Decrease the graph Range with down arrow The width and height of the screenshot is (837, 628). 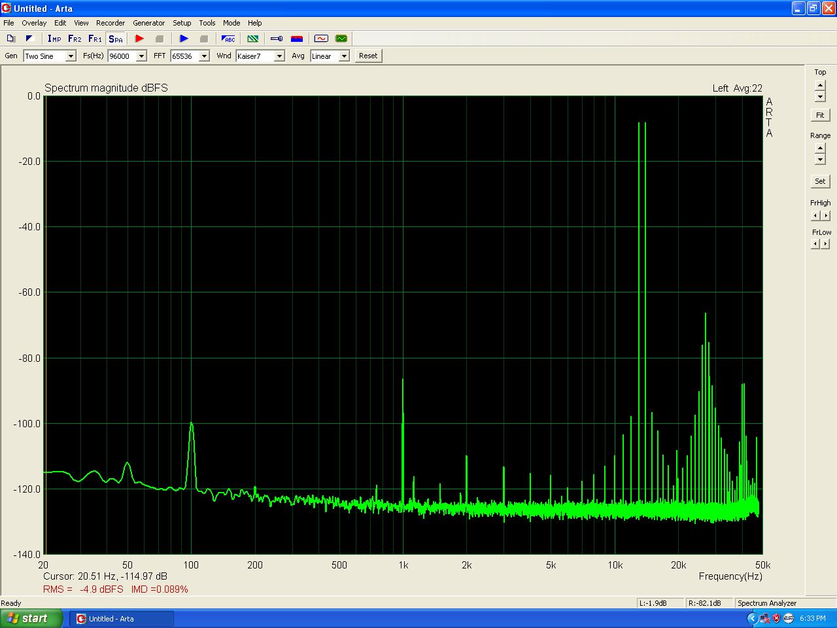(820, 160)
